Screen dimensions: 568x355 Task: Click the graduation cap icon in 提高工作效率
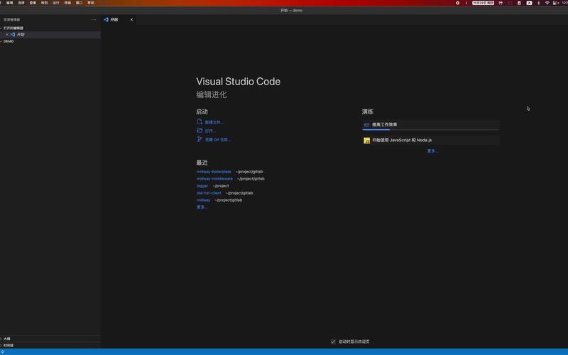click(366, 125)
